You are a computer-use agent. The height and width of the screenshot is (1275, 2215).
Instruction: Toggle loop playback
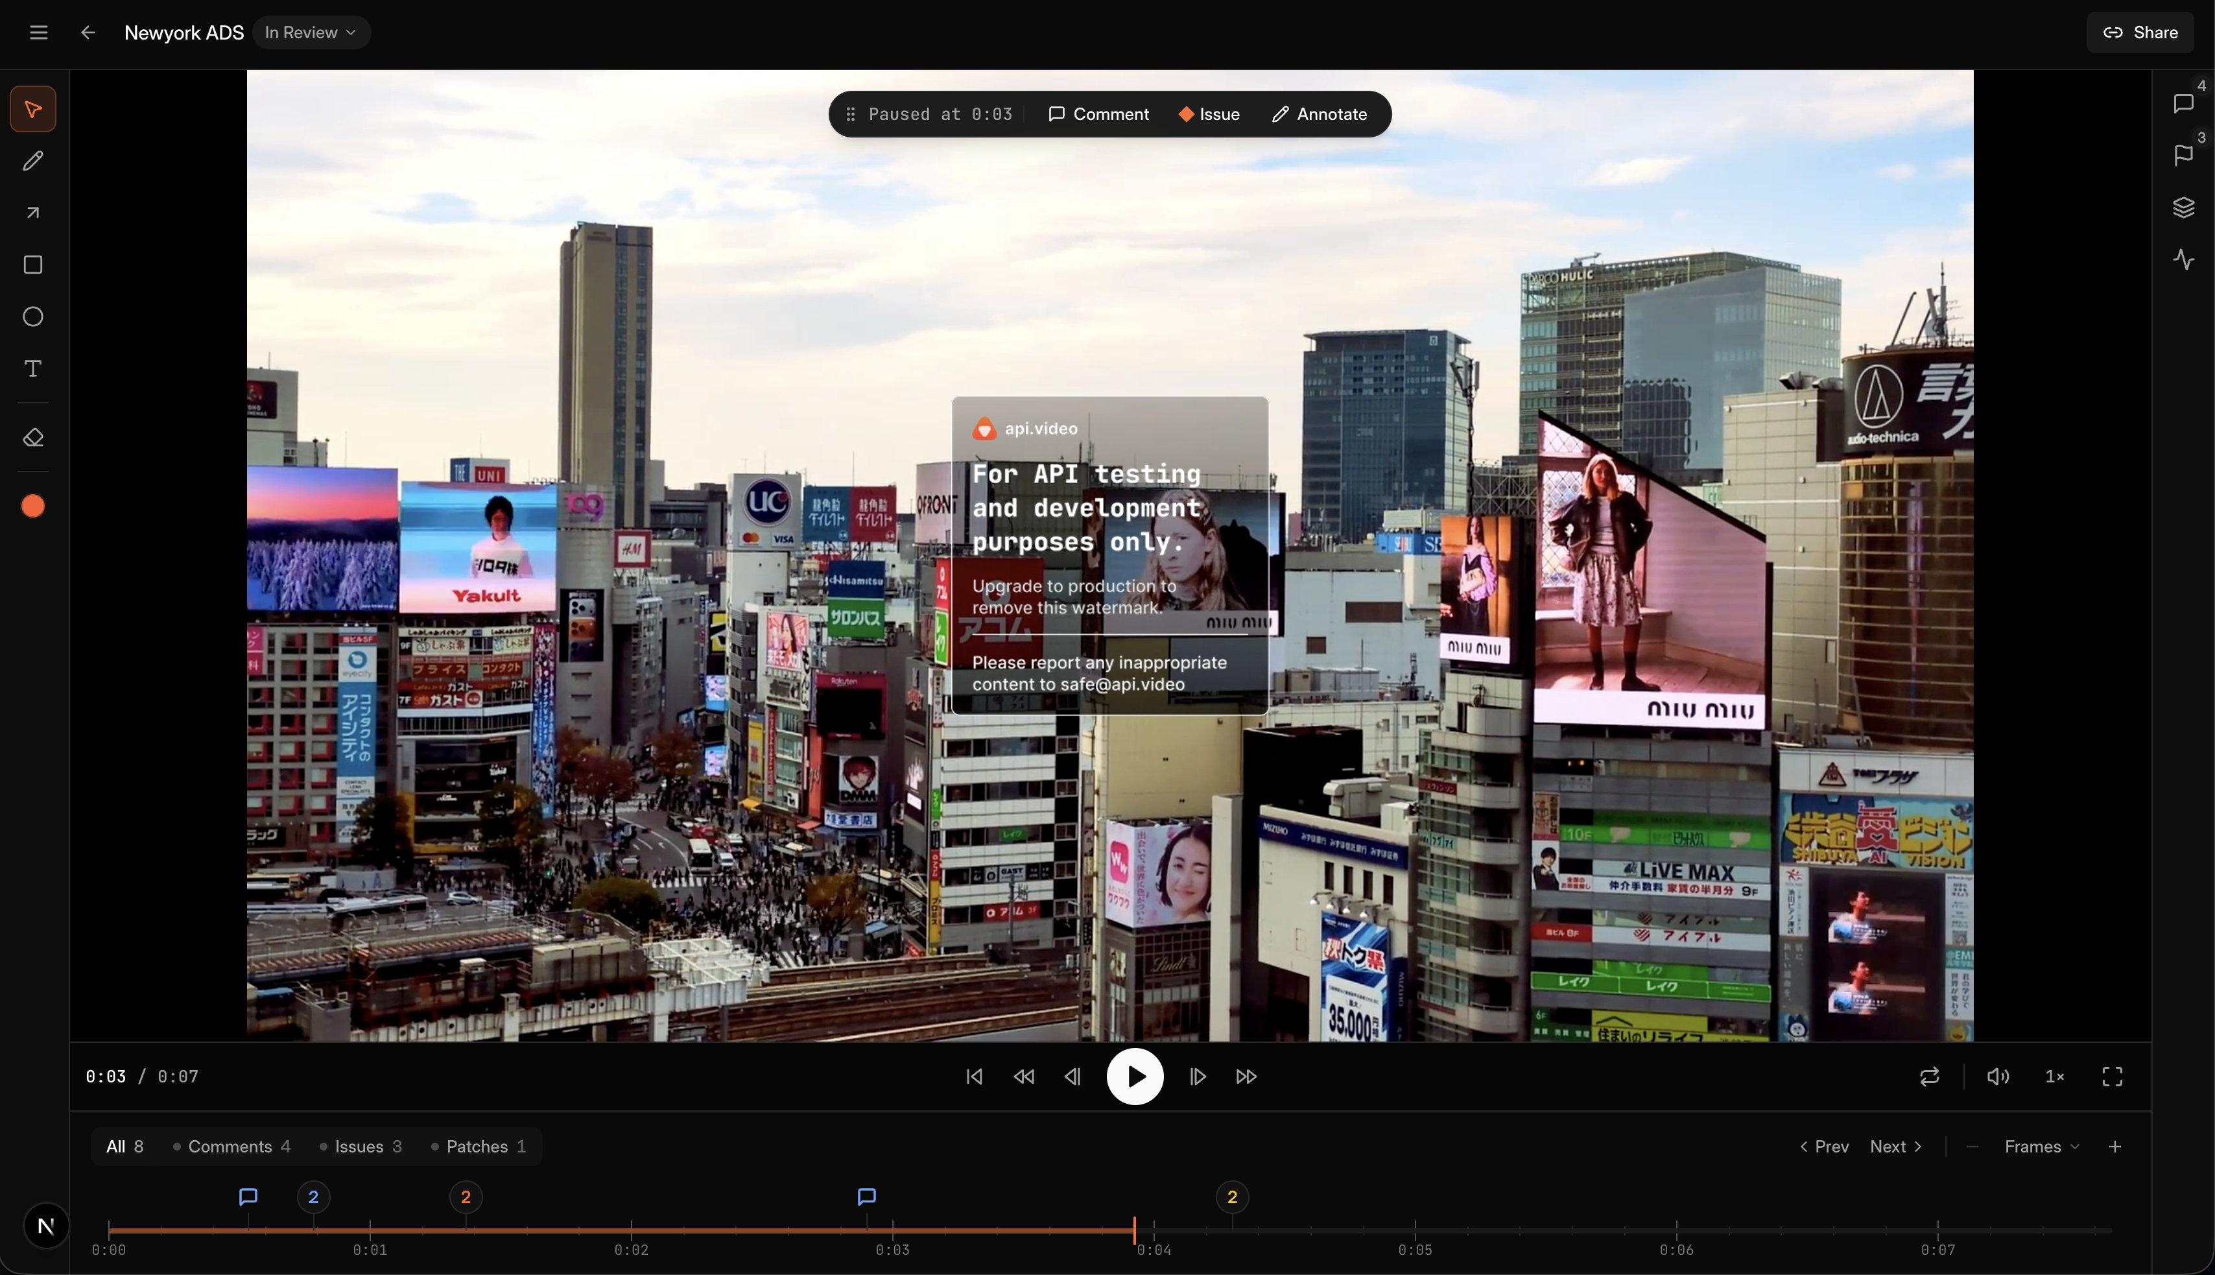tap(1930, 1076)
